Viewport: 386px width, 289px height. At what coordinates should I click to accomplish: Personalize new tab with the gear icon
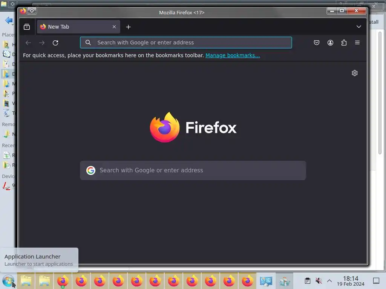tap(355, 73)
